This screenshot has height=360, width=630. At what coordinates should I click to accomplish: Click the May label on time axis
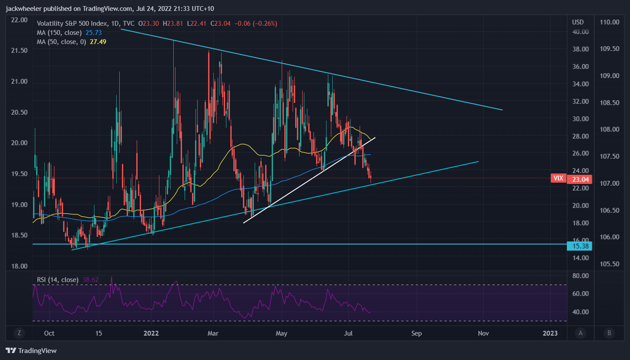point(282,333)
